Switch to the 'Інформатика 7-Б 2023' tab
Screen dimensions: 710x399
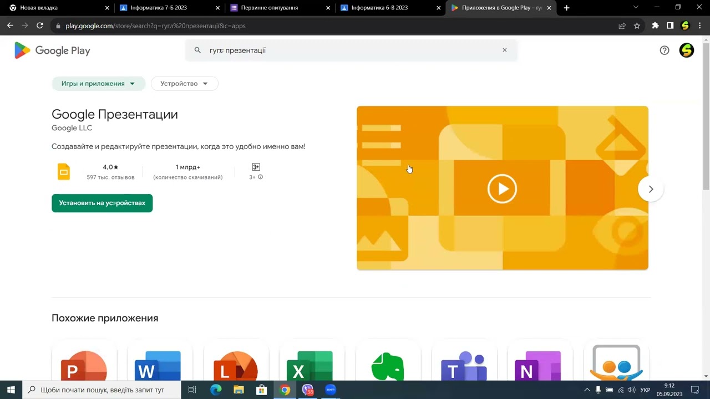click(168, 8)
